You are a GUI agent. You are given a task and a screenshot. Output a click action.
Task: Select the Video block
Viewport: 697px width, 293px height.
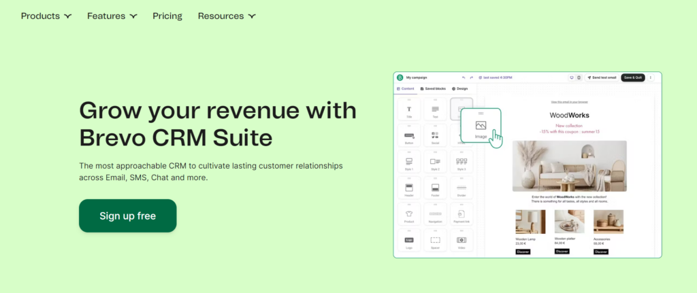[461, 241]
